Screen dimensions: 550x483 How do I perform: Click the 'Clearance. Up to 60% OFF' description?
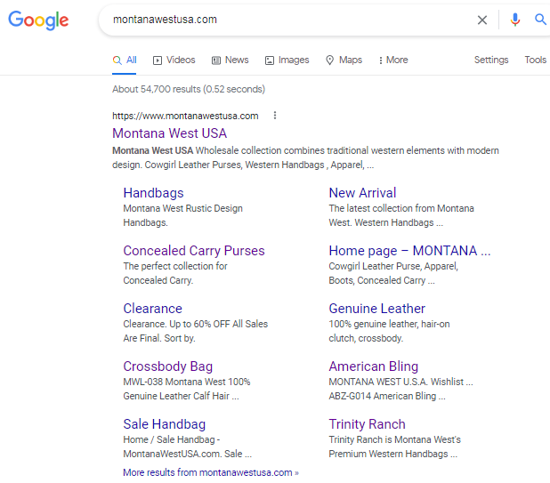(x=196, y=331)
